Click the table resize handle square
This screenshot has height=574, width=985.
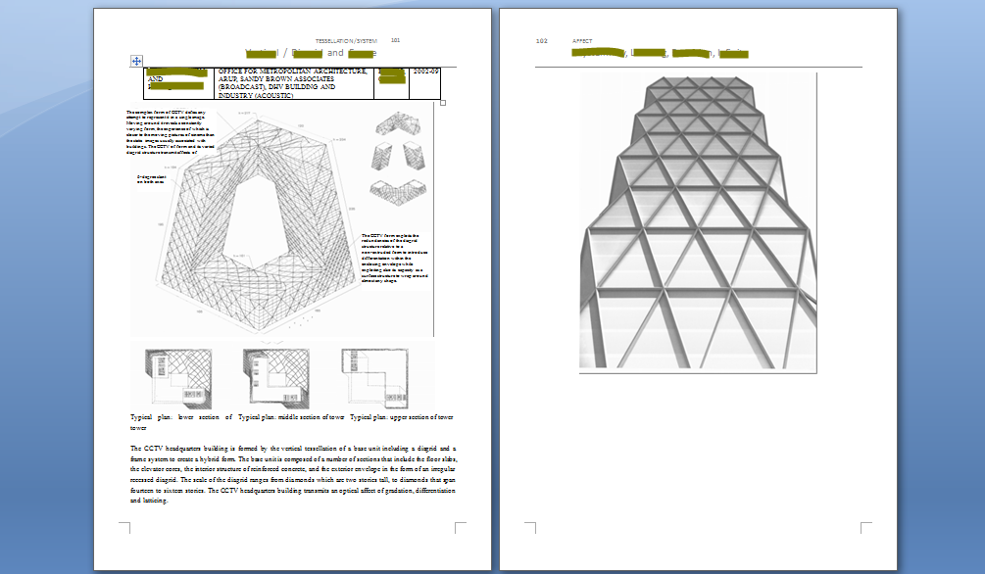click(443, 103)
